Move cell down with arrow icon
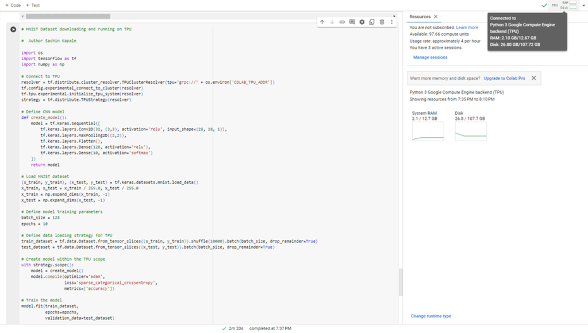 tap(332, 22)
